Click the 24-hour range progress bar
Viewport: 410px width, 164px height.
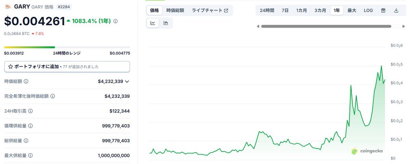(67, 47)
